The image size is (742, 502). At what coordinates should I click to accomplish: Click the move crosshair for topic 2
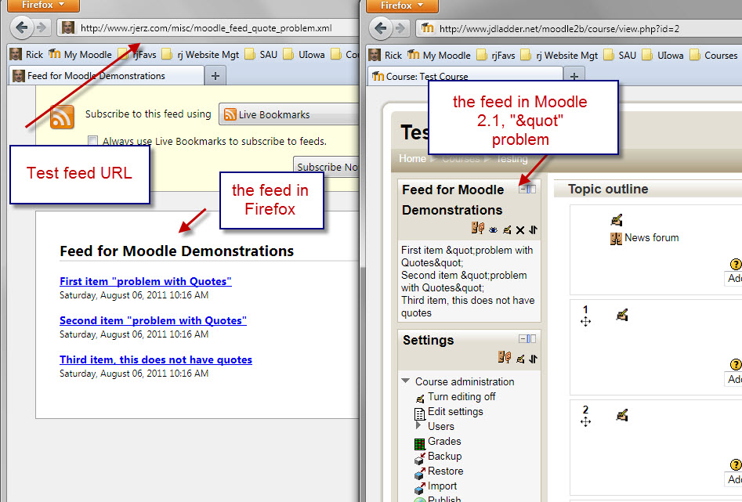coord(585,421)
